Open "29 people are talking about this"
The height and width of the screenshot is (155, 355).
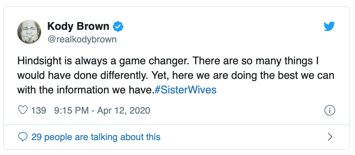tap(96, 137)
